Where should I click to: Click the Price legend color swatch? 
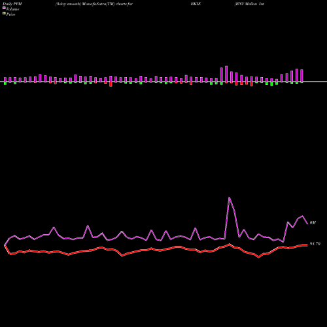pos(4,14)
